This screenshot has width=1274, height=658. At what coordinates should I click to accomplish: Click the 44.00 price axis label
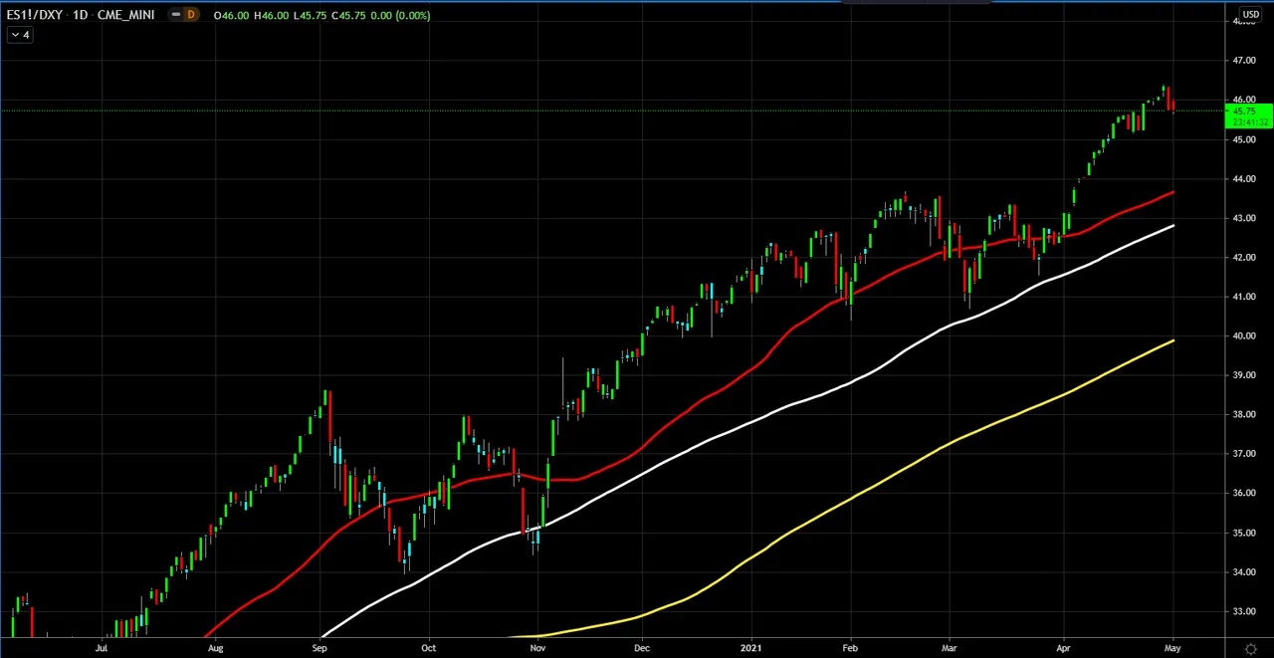[x=1244, y=179]
